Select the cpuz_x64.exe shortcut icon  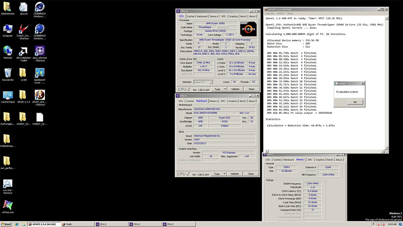tap(40, 54)
